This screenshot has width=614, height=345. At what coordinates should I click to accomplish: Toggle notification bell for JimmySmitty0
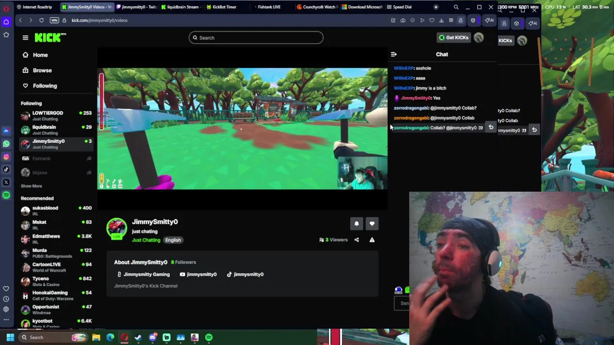pyautogui.click(x=356, y=224)
